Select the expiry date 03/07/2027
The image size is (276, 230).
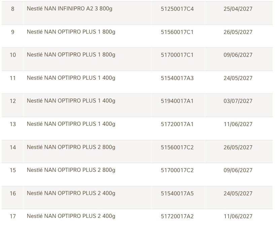pyautogui.click(x=238, y=101)
